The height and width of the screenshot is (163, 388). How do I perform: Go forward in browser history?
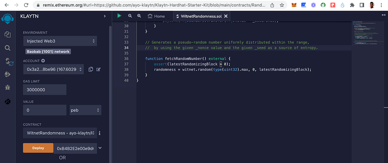[16, 5]
